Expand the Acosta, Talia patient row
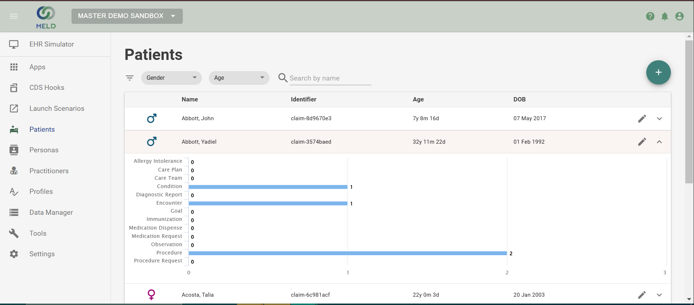This screenshot has height=305, width=694. (x=659, y=295)
